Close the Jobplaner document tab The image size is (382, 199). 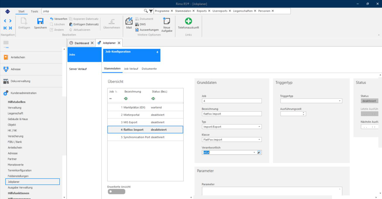119,43
